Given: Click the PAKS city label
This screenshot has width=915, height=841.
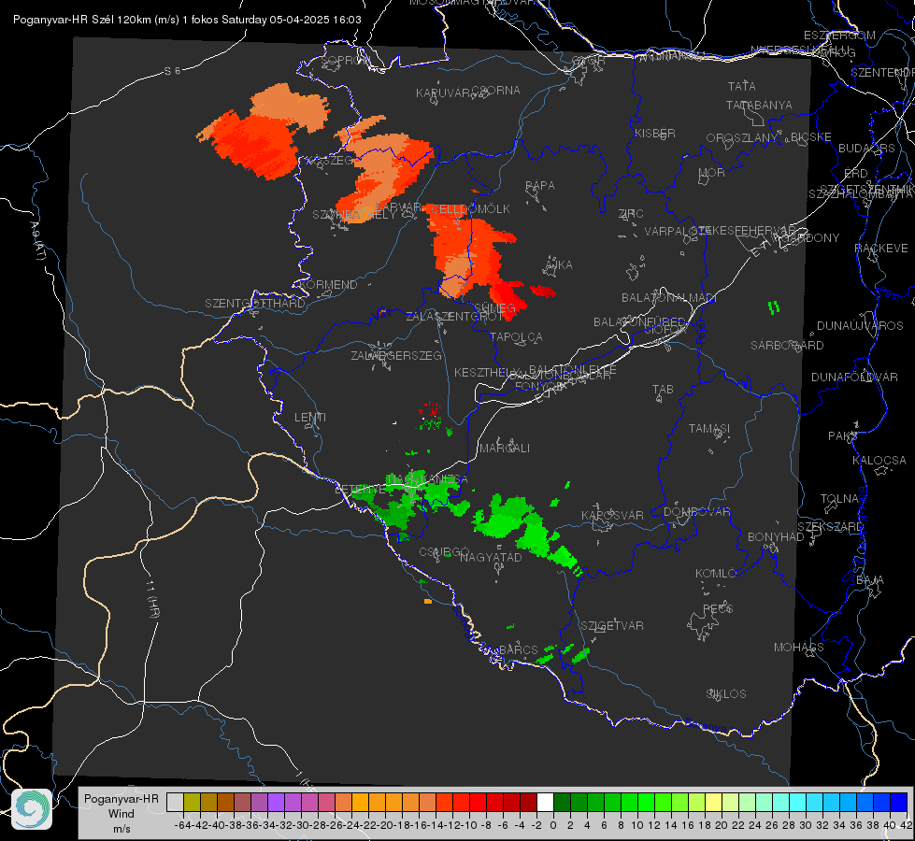Looking at the screenshot, I should click(843, 436).
